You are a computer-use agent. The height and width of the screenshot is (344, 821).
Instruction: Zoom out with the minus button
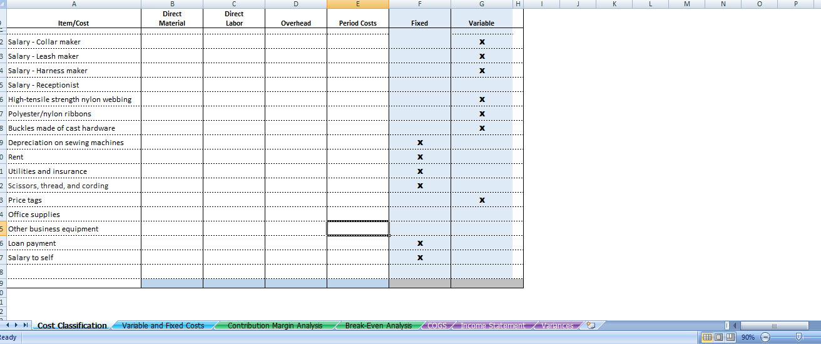click(x=765, y=337)
